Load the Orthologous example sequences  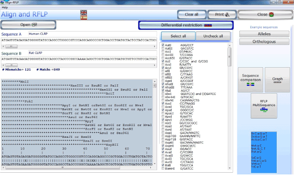tap(264, 42)
